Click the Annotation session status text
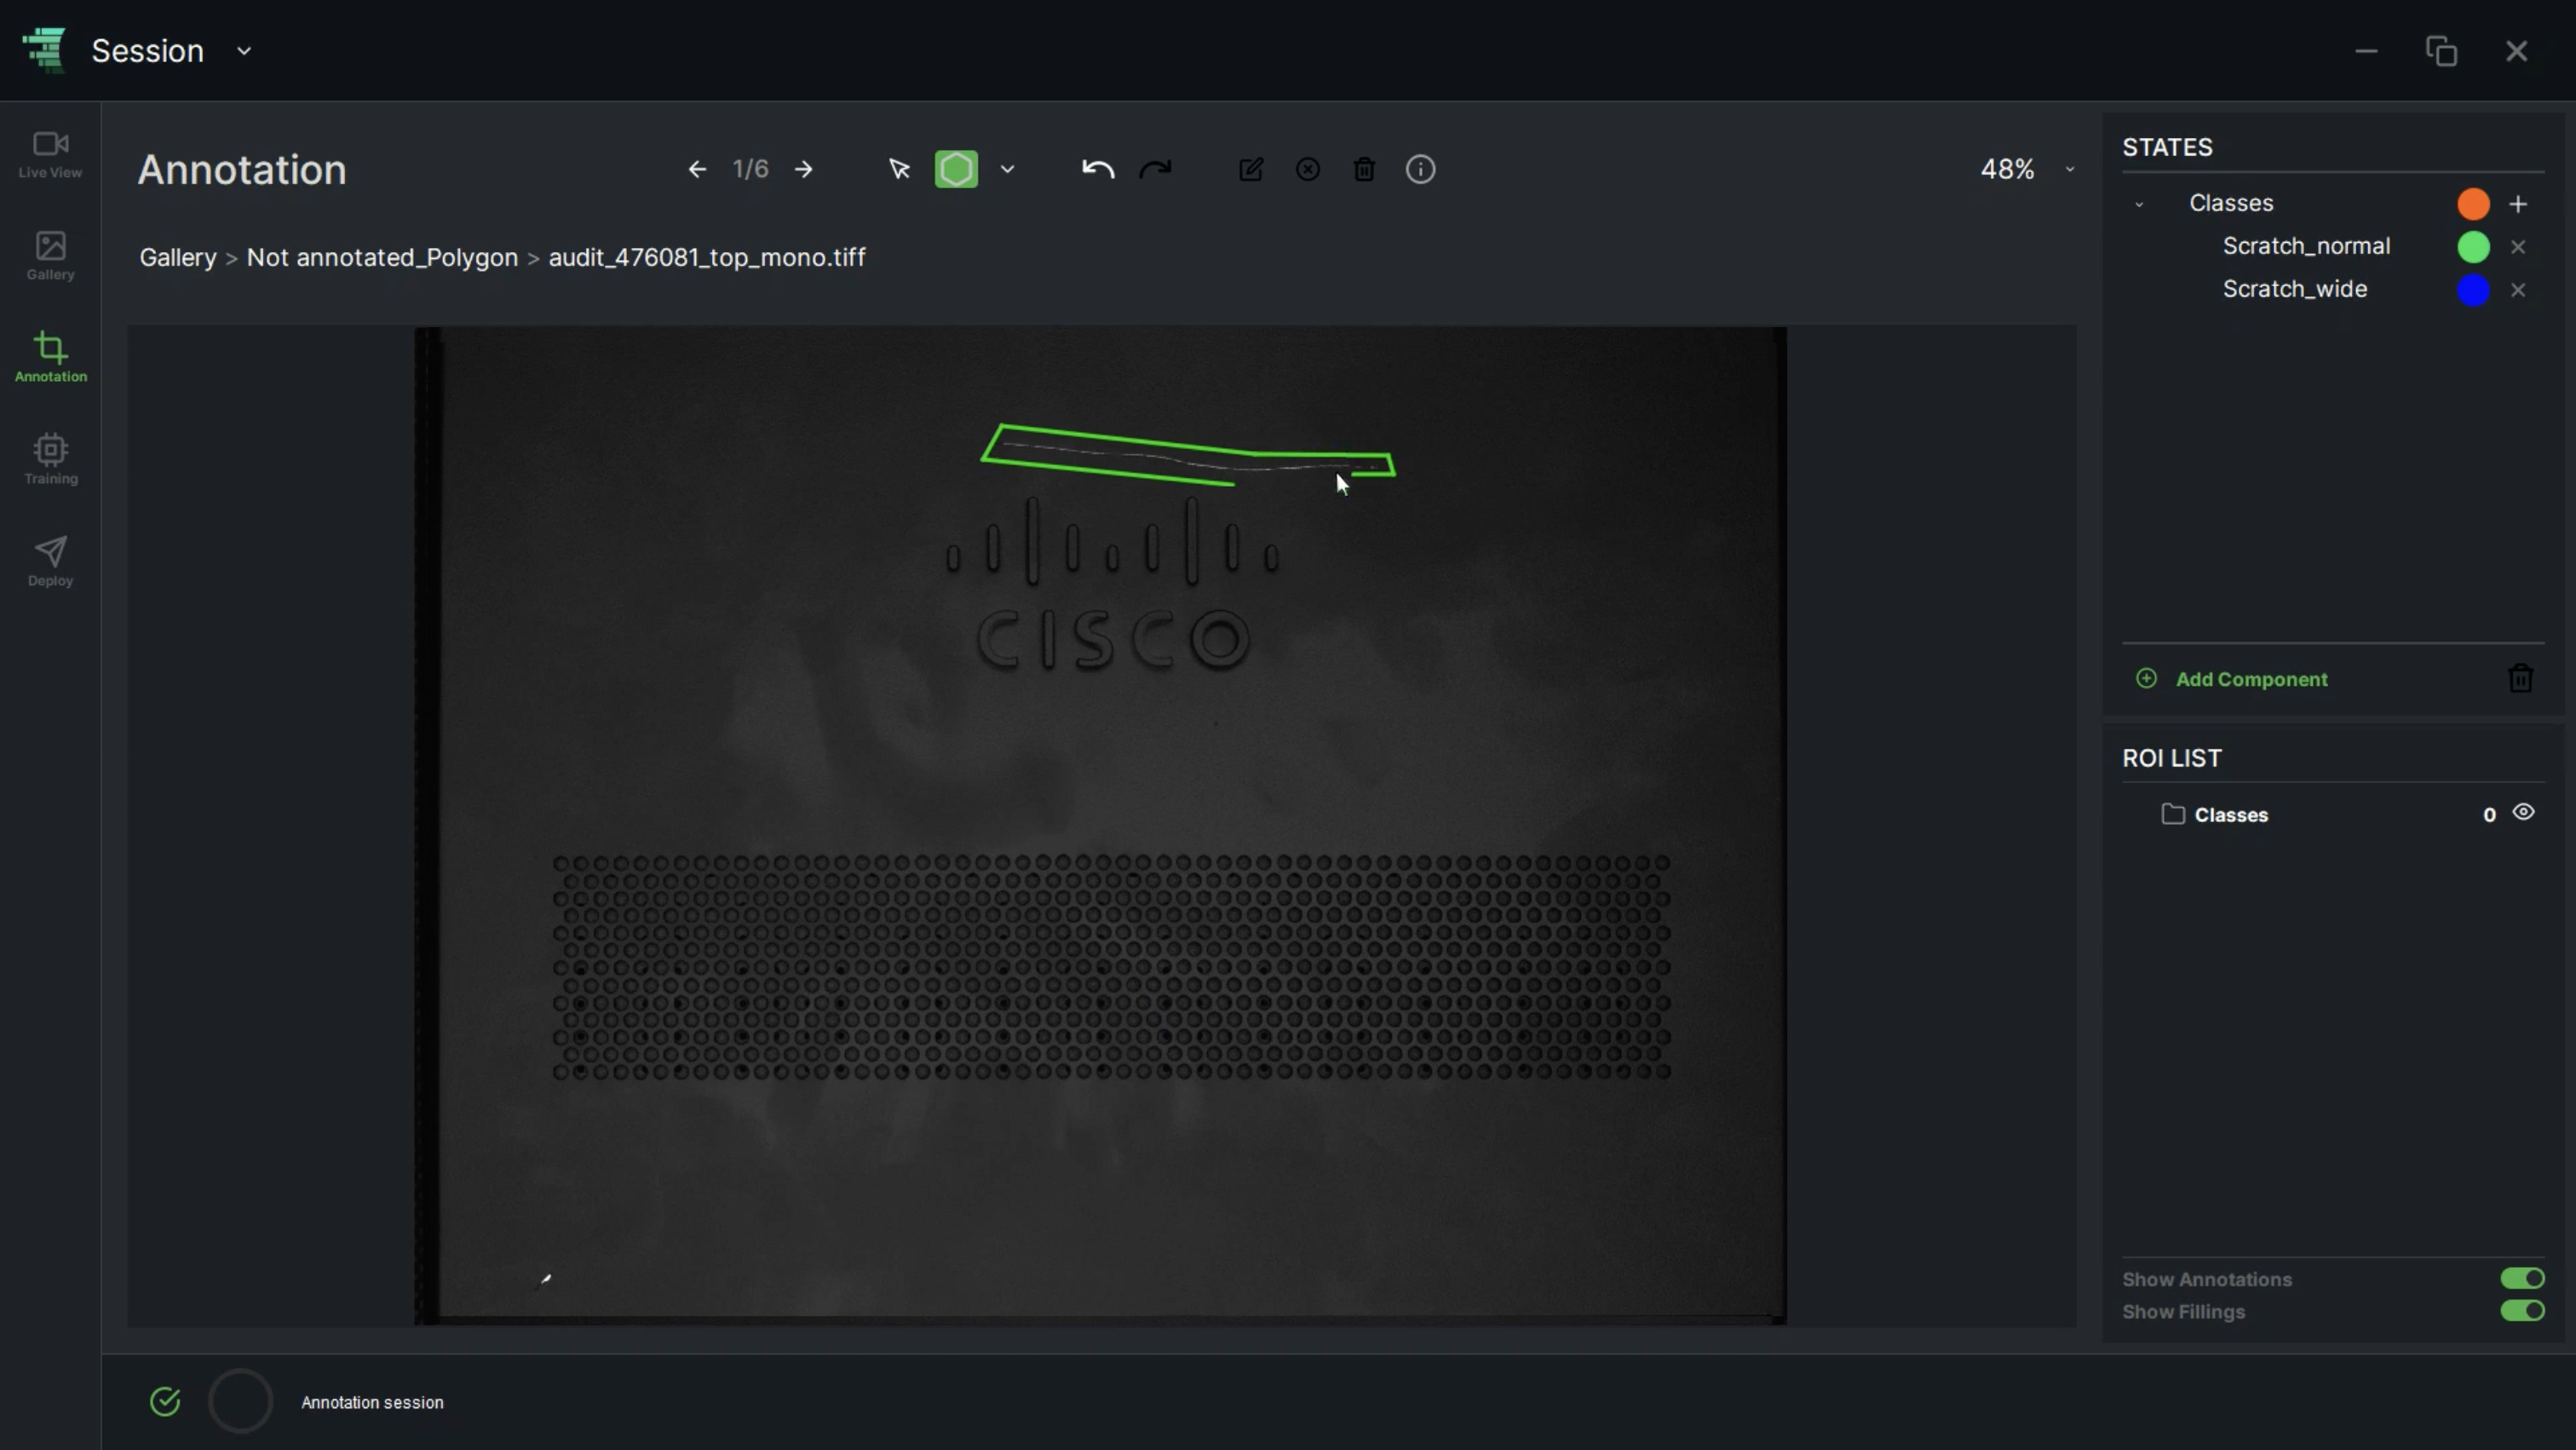Viewport: 2576px width, 1450px height. point(372,1403)
